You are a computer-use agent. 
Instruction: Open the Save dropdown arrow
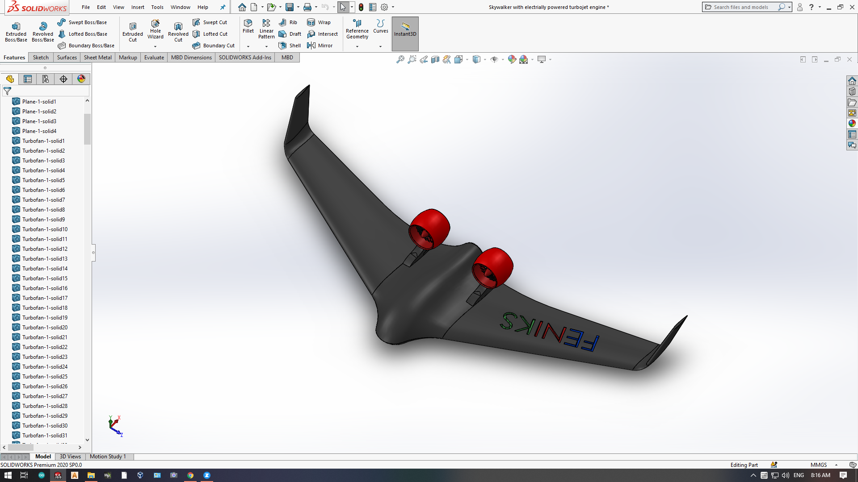pyautogui.click(x=298, y=7)
